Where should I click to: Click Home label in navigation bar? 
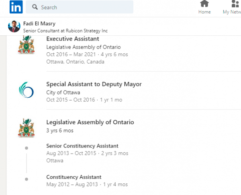tap(204, 12)
